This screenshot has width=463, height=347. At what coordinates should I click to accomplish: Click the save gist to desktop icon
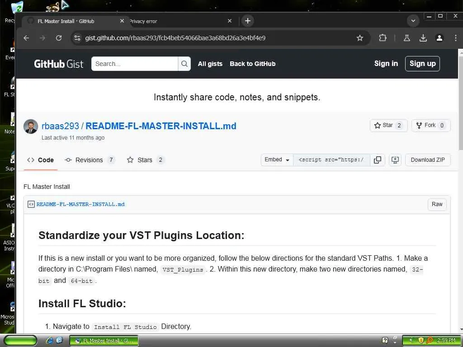[x=395, y=159]
